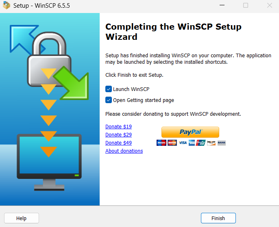Click the 'Launch WinSCP' checkbox label text

(131, 89)
